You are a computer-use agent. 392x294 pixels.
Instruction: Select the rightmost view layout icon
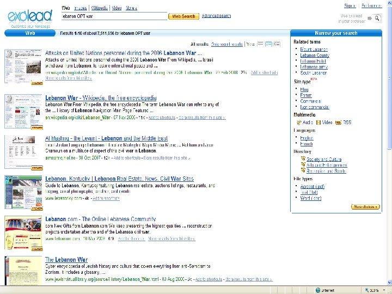277,44
